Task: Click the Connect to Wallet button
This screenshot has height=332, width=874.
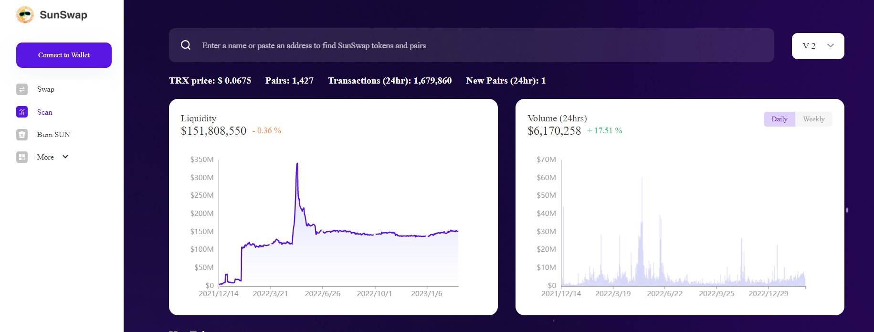Action: (x=64, y=55)
